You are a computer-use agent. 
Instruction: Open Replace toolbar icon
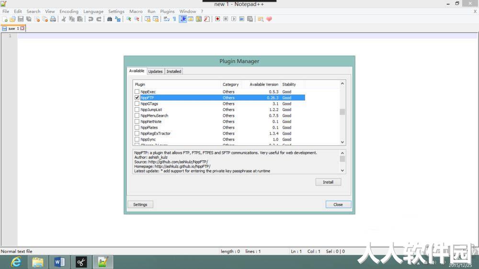click(118, 19)
